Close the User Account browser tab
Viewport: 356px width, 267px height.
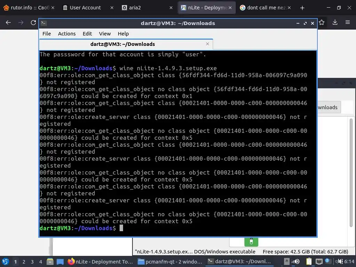coord(112,8)
